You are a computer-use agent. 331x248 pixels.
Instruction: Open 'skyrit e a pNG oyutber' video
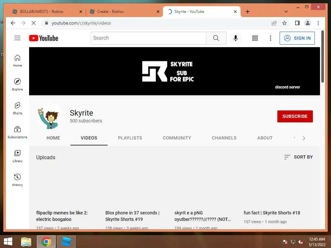click(x=203, y=216)
